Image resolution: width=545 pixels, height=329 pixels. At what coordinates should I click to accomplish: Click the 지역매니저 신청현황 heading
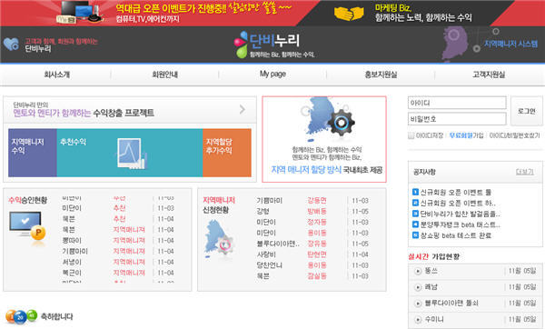coord(219,204)
